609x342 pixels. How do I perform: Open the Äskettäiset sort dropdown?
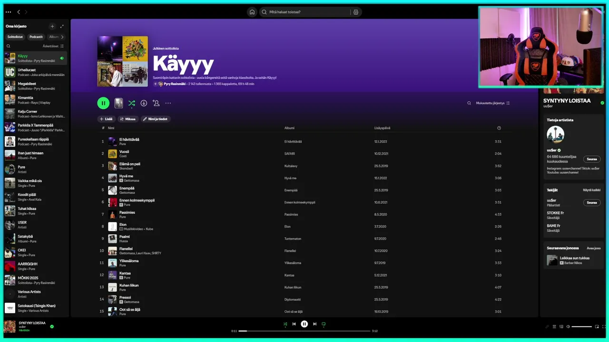(53, 46)
